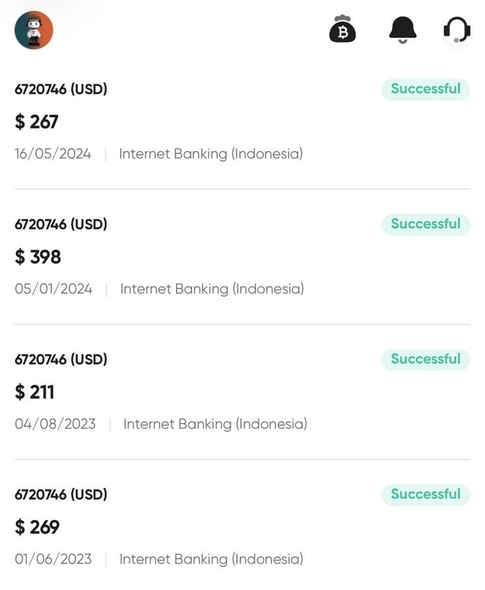Click Internet Banking (Indonesia) on 04/08/2023 entry
Viewport: 485px width, 590px height.
click(x=215, y=424)
